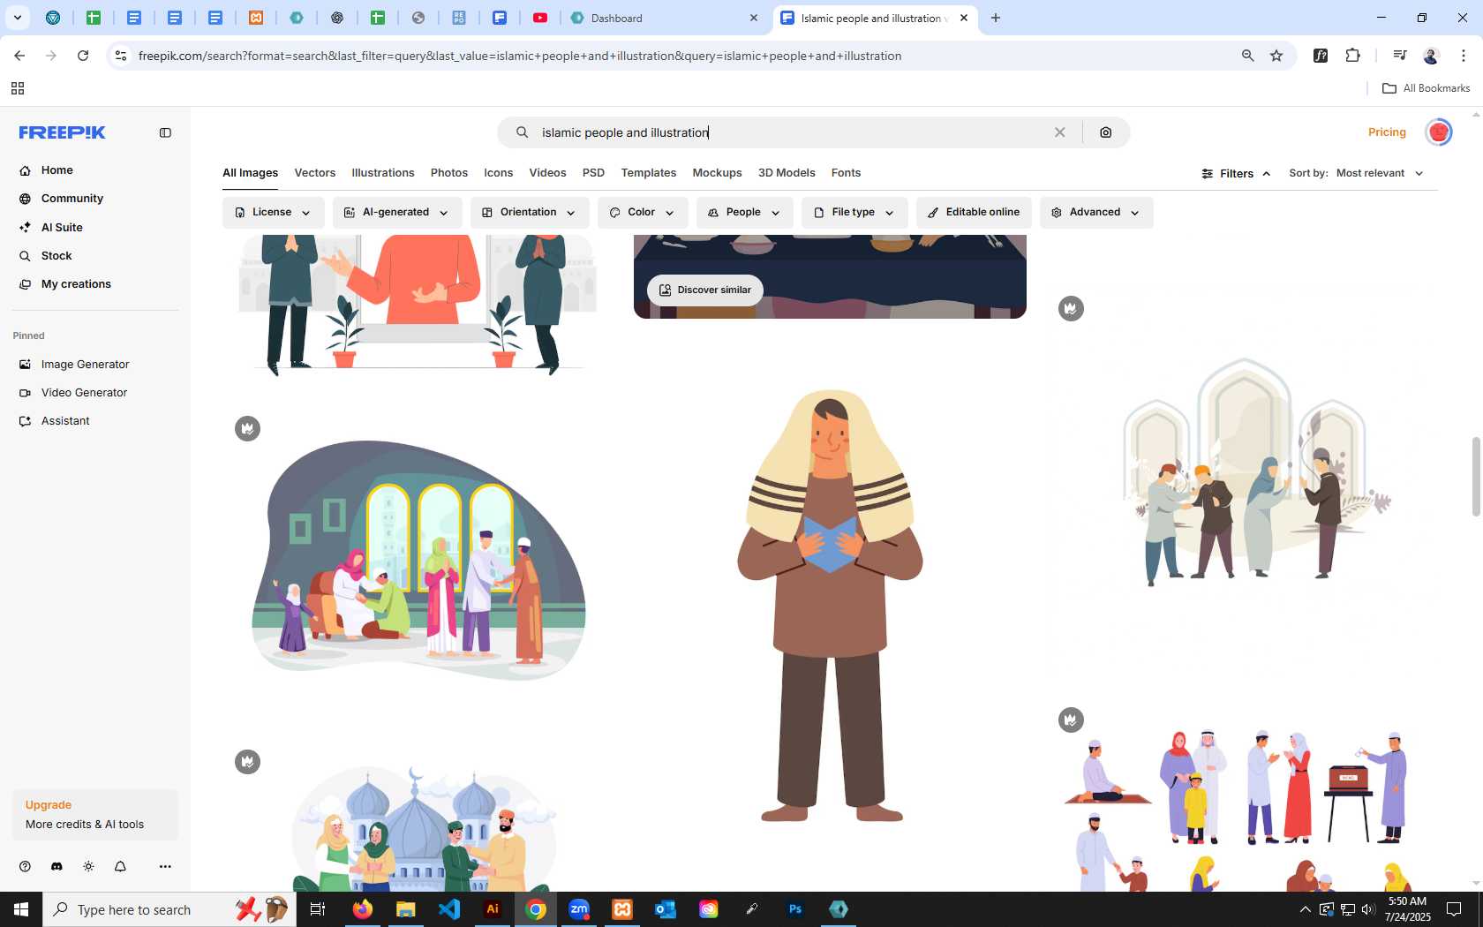The image size is (1483, 927).
Task: Switch to 3D Models tab
Action: [x=787, y=173]
